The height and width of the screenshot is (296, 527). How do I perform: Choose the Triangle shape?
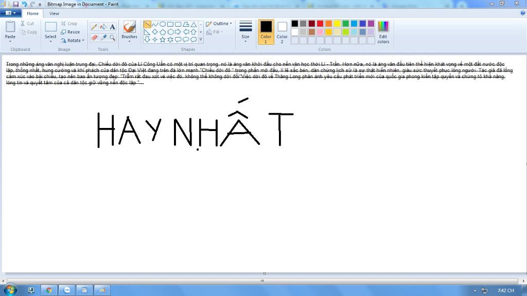194,24
